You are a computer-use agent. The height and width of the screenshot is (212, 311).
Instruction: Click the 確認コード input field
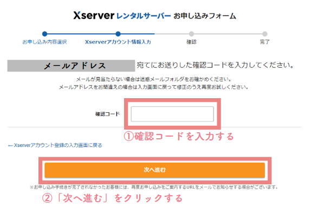point(172,114)
